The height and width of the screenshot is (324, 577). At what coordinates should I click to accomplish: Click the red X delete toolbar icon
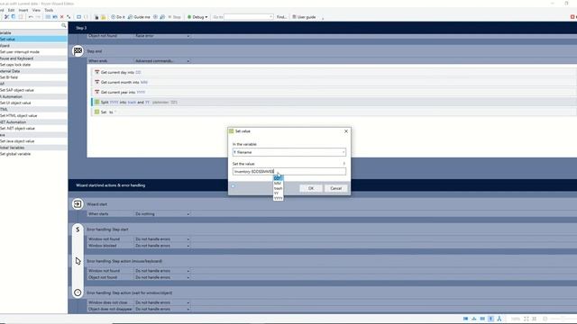62,17
